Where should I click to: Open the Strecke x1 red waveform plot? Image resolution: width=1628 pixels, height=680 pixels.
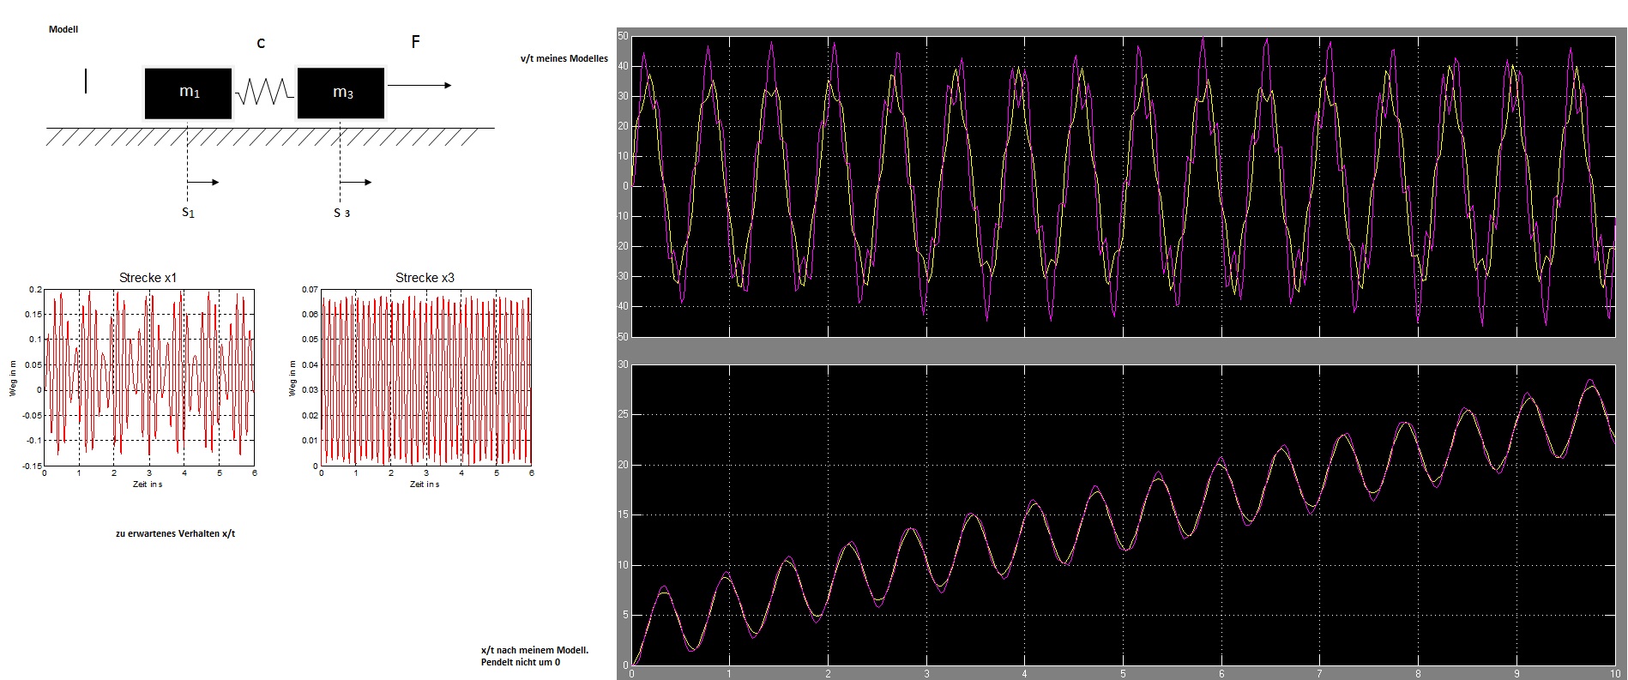(x=149, y=378)
